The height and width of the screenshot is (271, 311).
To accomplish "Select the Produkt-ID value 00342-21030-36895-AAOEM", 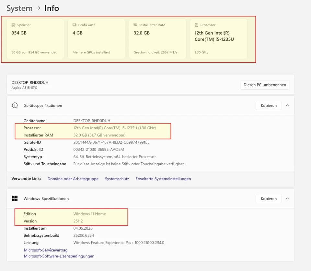I will point(98,149).
